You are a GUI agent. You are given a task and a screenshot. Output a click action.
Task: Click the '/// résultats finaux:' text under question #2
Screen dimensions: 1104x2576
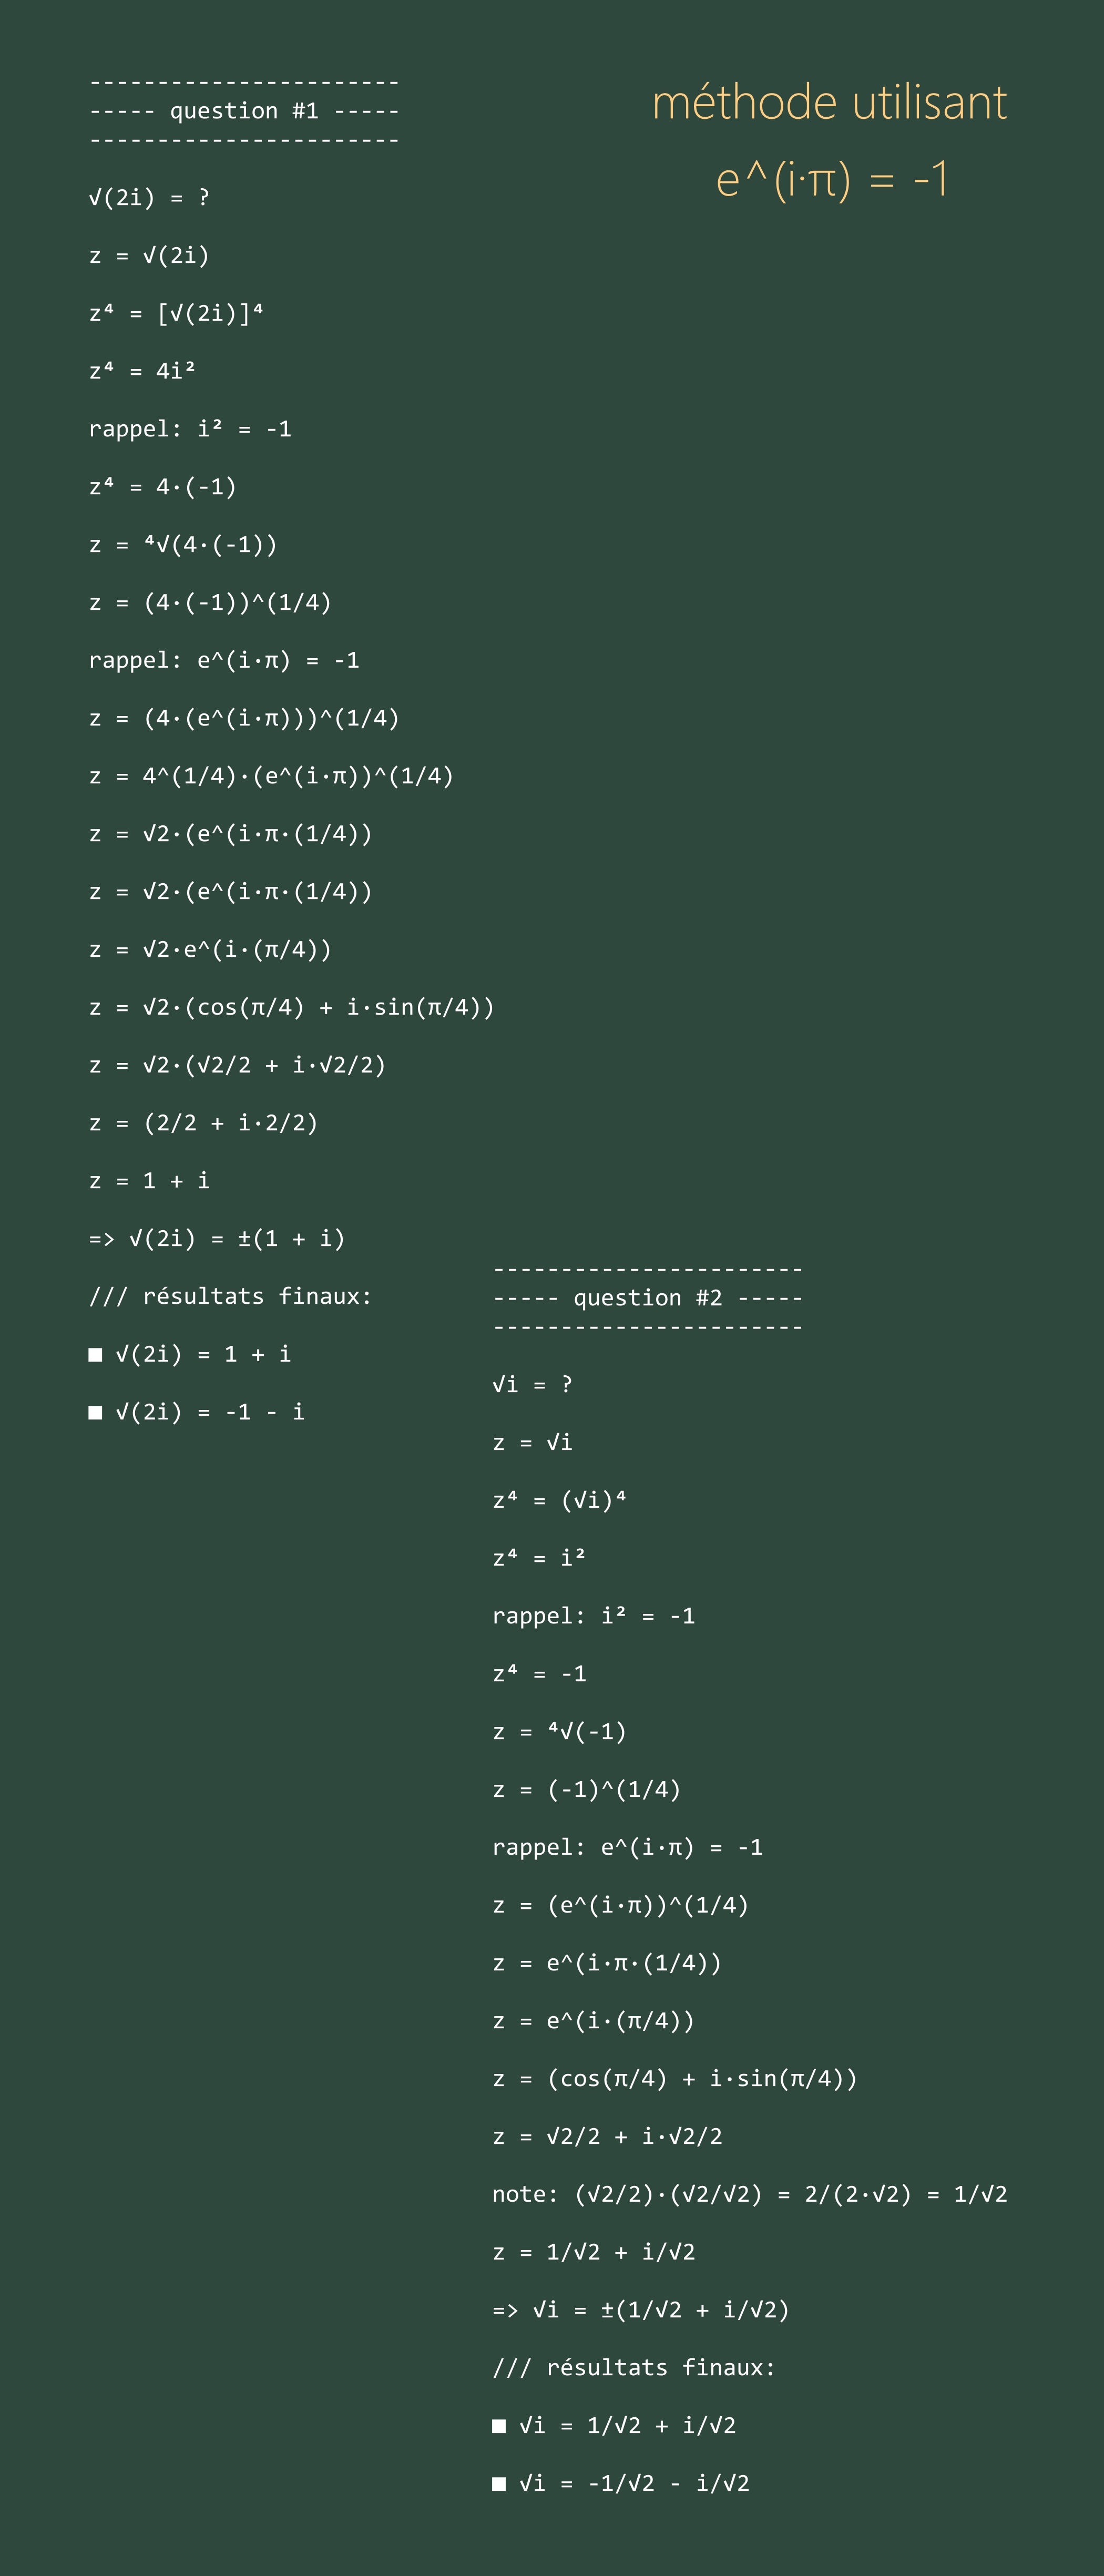634,2368
